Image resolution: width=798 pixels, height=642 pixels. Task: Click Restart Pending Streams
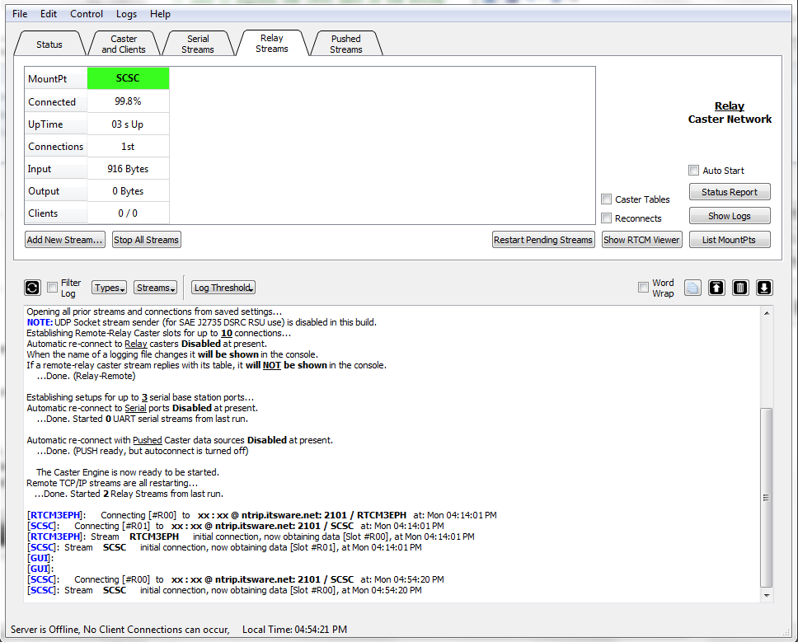click(x=543, y=240)
